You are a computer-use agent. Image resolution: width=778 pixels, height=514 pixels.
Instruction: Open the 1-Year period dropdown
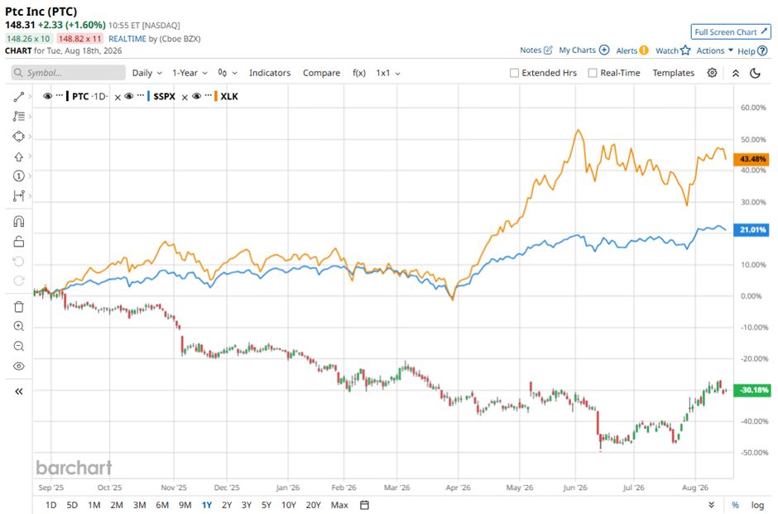coord(190,73)
